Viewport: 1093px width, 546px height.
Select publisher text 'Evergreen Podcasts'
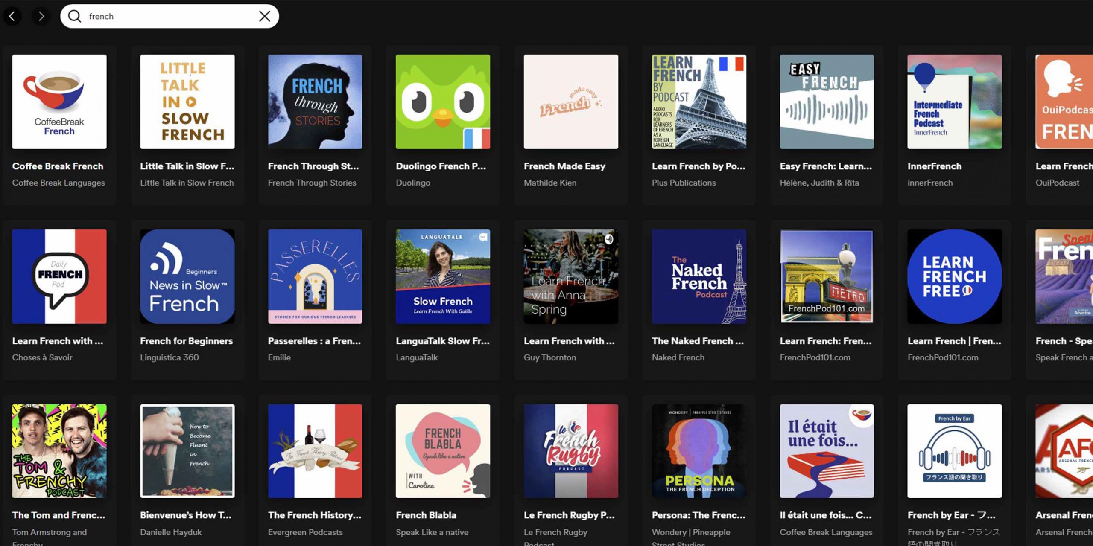point(305,532)
